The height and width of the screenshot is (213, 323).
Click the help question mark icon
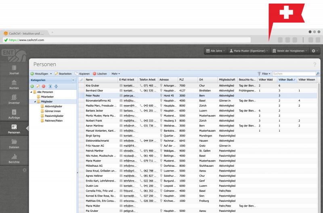click(315, 64)
